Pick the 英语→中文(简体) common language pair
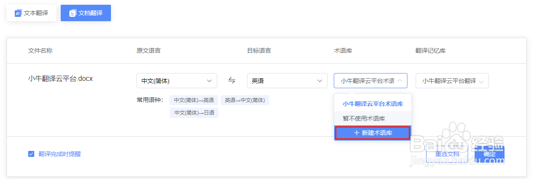 click(x=245, y=100)
